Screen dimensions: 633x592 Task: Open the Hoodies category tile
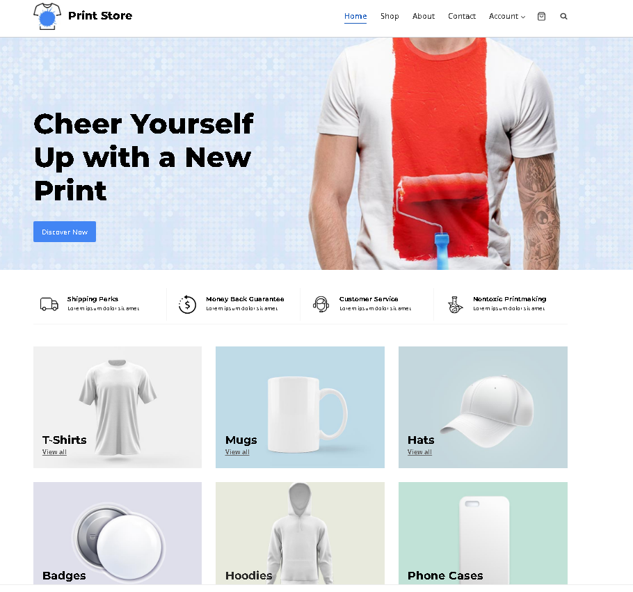click(300, 533)
